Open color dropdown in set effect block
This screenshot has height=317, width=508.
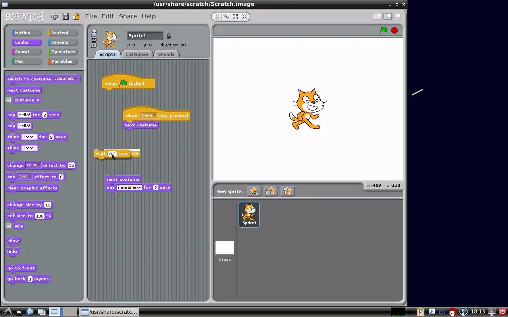(x=25, y=177)
